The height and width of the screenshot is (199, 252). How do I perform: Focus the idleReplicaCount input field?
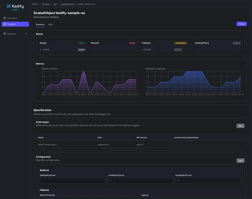pyautogui.click(x=72, y=181)
